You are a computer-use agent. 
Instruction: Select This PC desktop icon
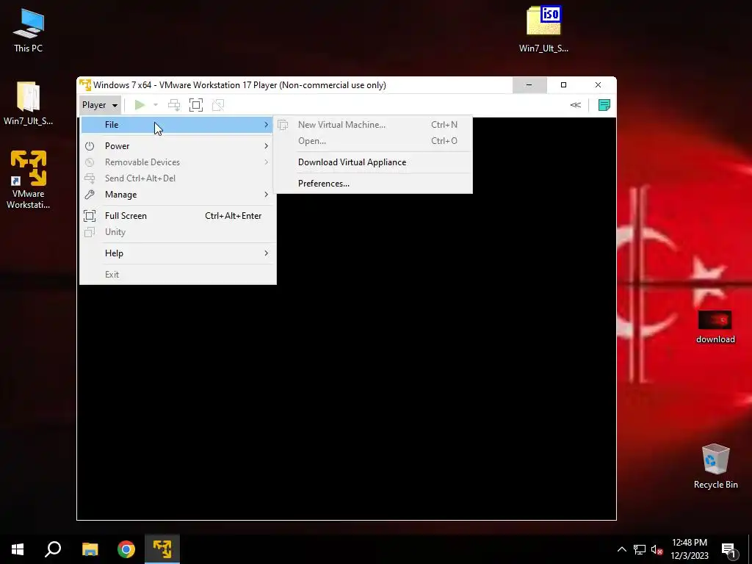pos(29,29)
